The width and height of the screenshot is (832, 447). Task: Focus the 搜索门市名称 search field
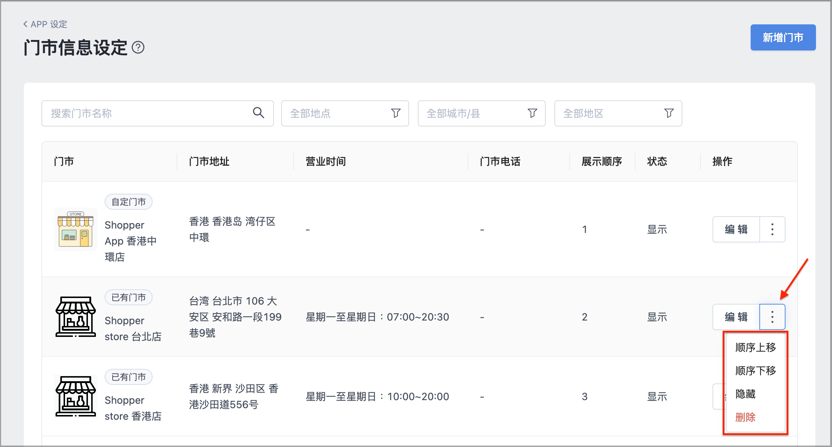(158, 113)
